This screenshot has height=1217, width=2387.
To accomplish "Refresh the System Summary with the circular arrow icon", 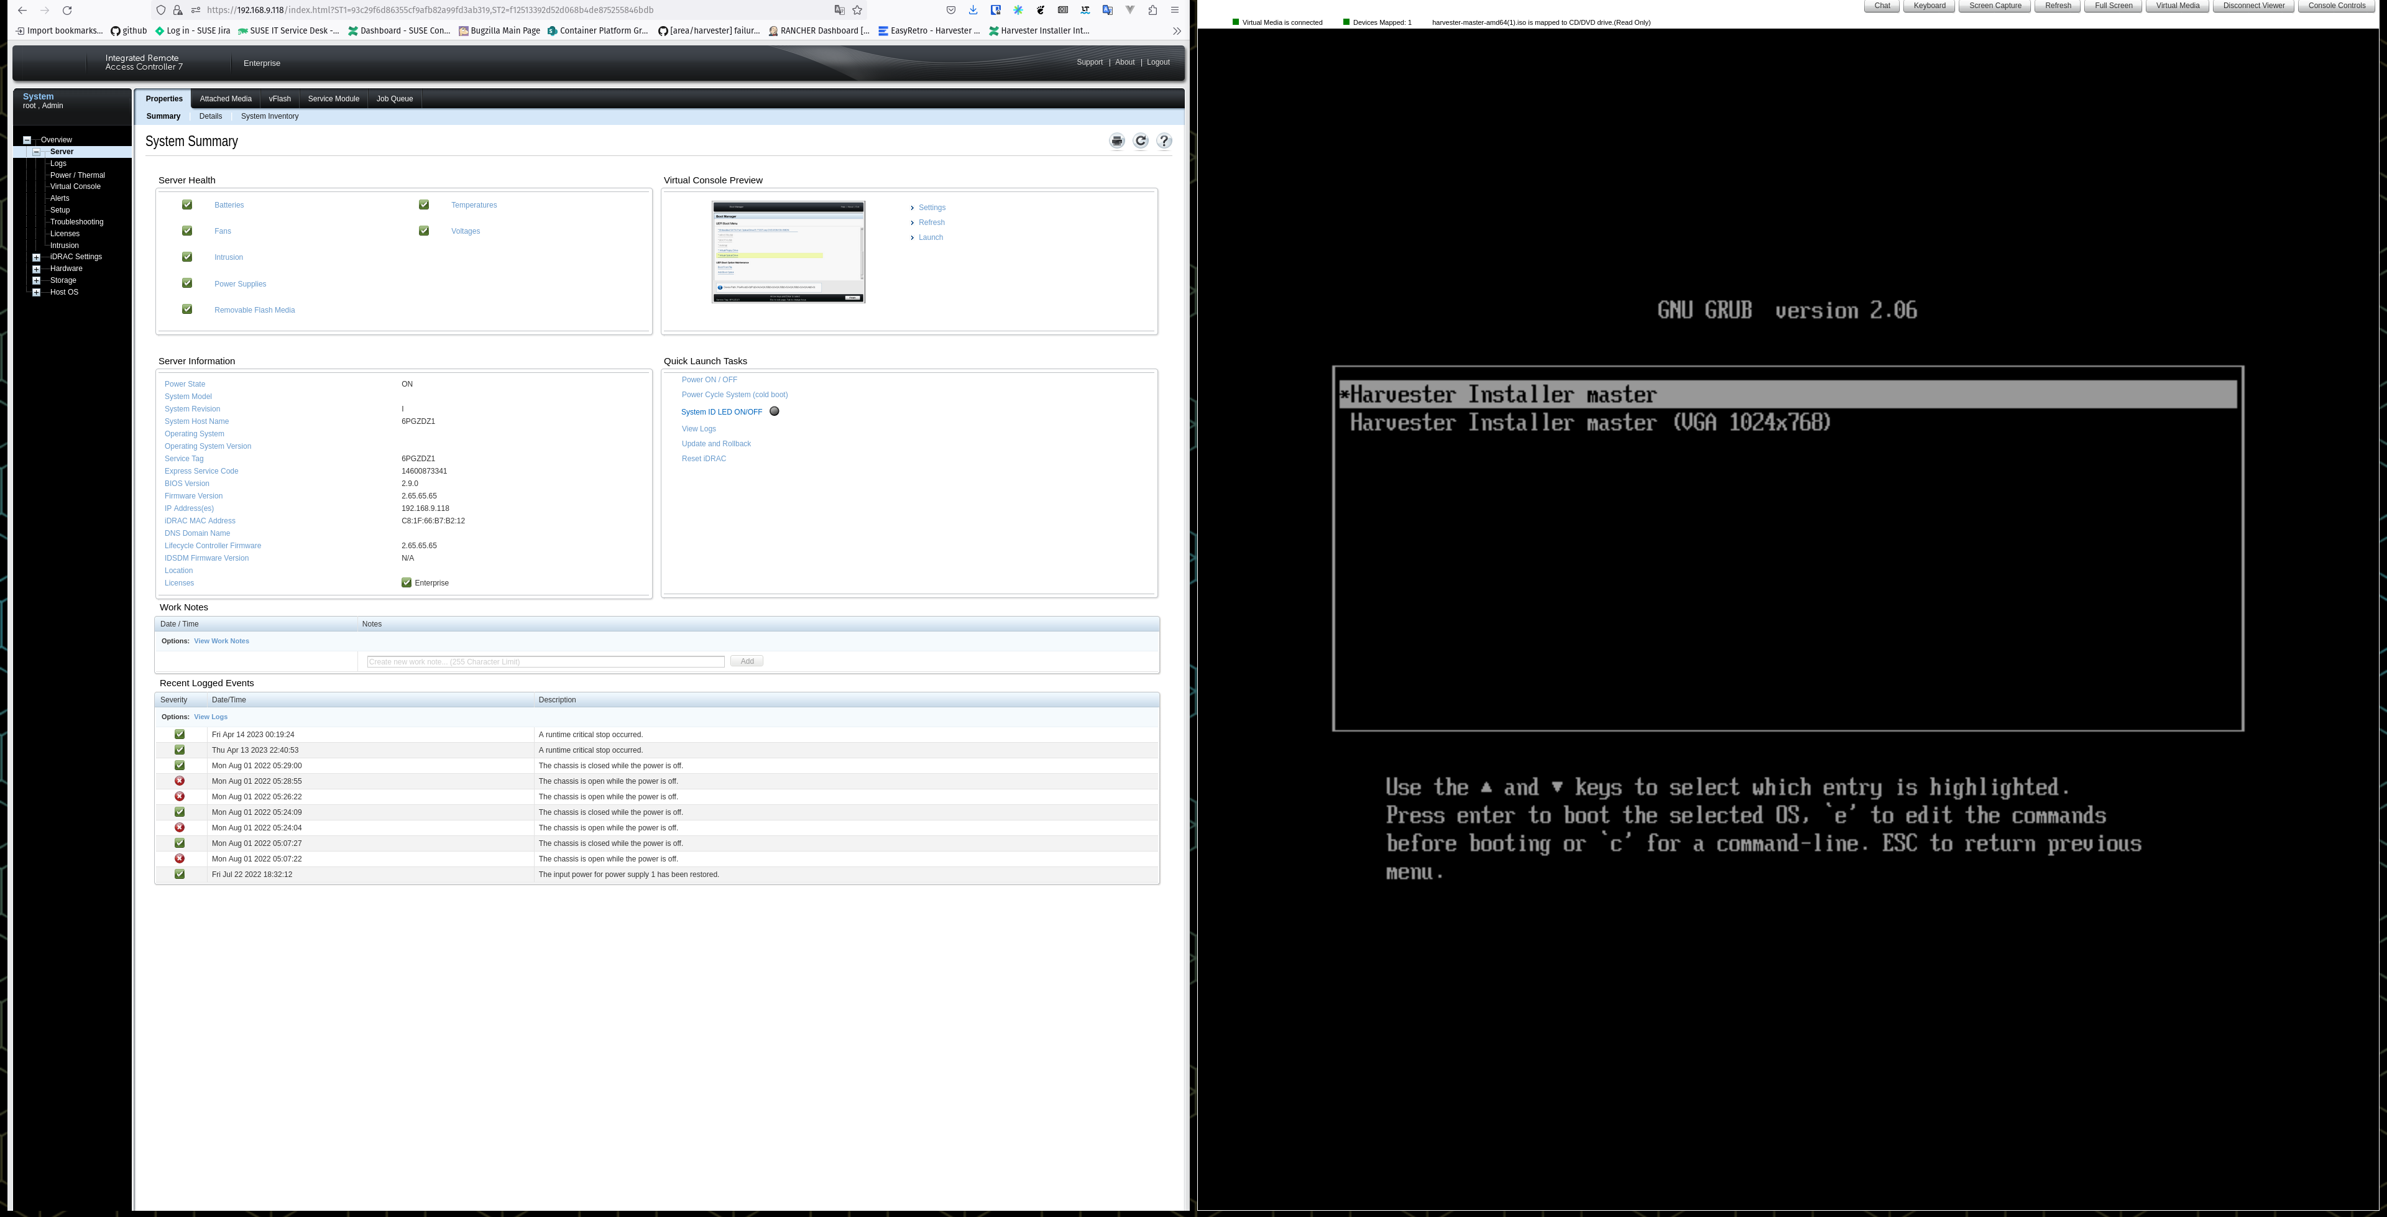I will point(1141,141).
